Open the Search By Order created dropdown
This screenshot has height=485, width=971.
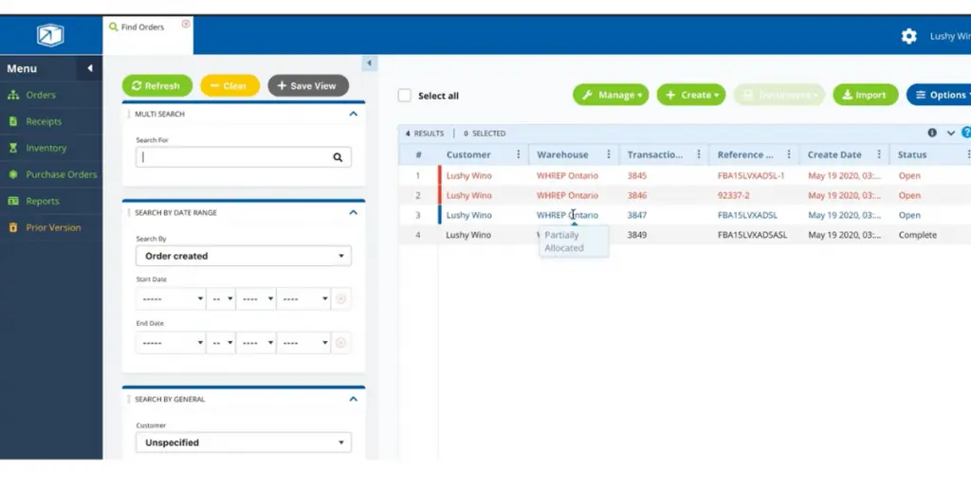244,256
